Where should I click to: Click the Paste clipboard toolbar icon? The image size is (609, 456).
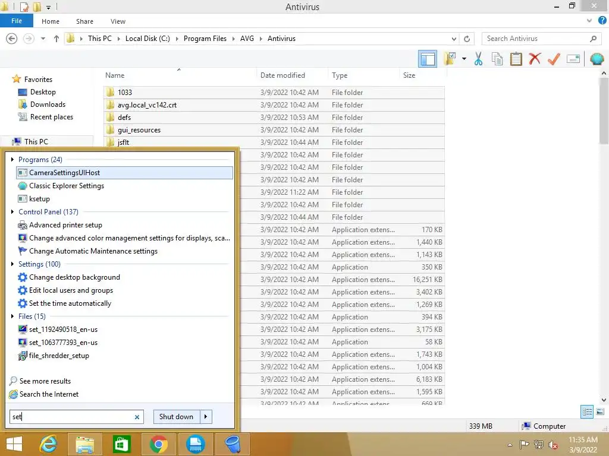(516, 59)
